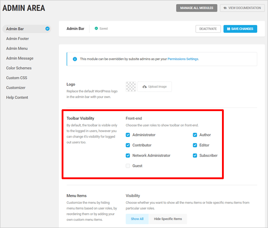Uncheck the Author role checkbox
This screenshot has width=268, height=228.
pyautogui.click(x=195, y=135)
